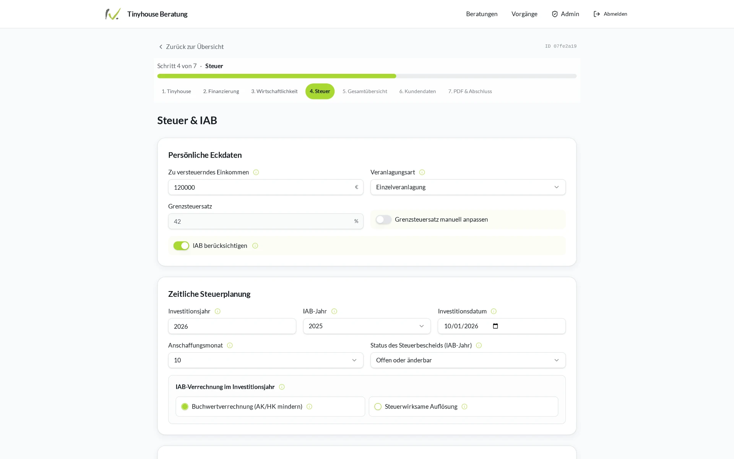Open Vorgänge in the top navigation

(524, 14)
